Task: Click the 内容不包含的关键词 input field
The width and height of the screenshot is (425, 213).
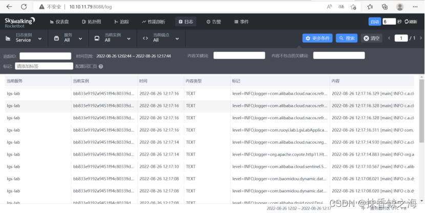Action: click(x=339, y=55)
